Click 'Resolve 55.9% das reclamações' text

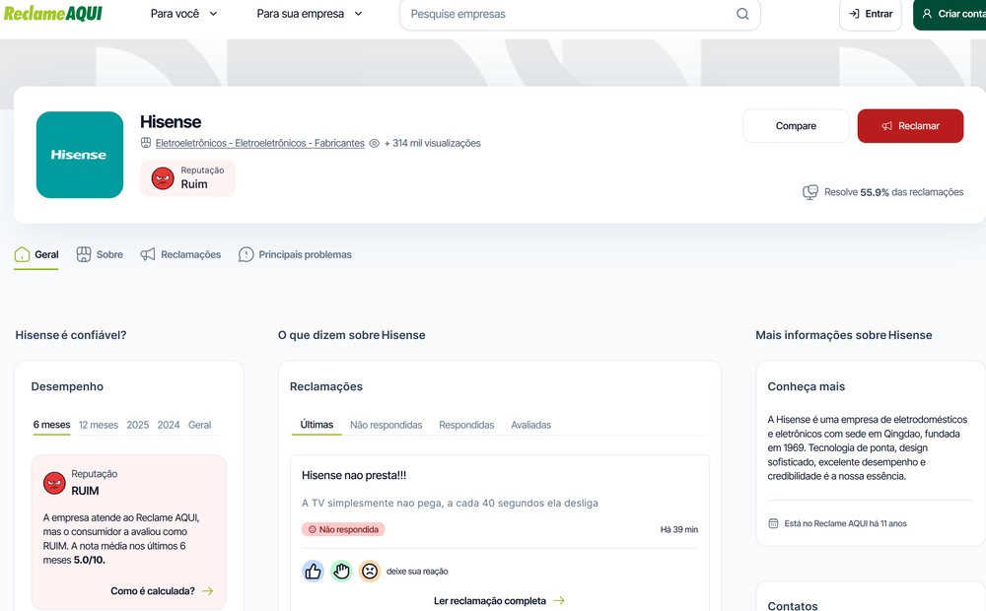coord(893,192)
